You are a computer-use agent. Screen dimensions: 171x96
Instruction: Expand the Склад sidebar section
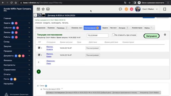tap(29, 42)
